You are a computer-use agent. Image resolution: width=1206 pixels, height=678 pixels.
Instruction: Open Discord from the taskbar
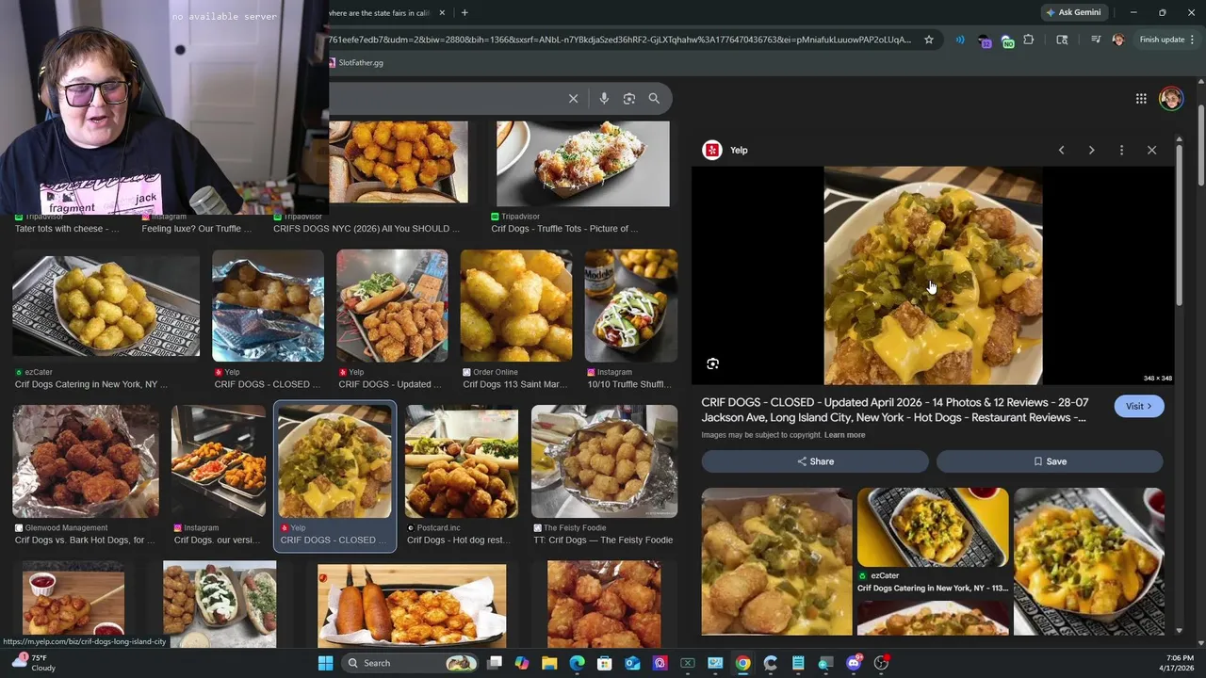point(854,663)
